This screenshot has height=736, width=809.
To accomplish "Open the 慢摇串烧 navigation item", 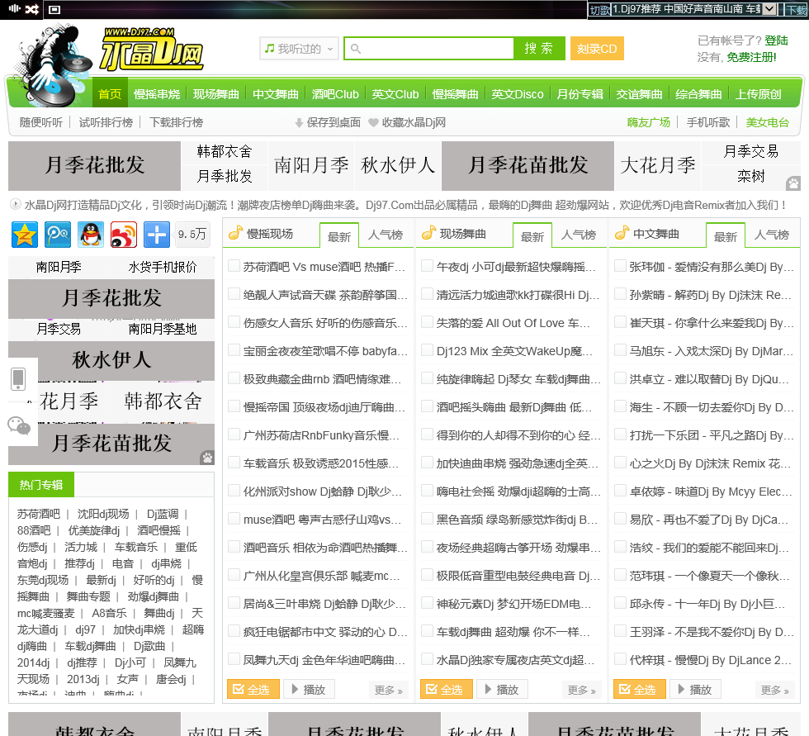I will coord(157,94).
